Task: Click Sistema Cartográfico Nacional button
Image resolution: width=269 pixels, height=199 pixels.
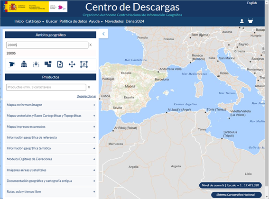Action: click(236, 195)
